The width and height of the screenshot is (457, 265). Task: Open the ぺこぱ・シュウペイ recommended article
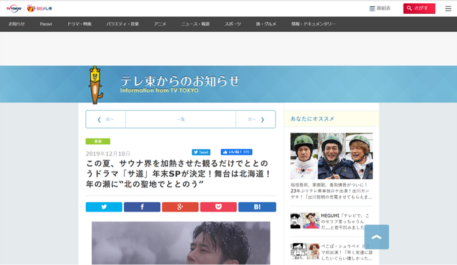346,252
